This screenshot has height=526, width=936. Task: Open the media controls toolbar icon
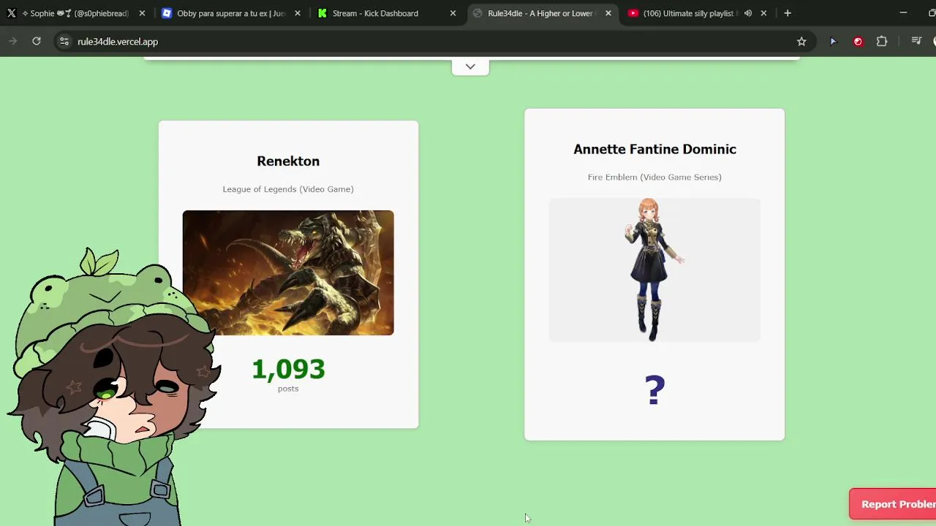916,42
